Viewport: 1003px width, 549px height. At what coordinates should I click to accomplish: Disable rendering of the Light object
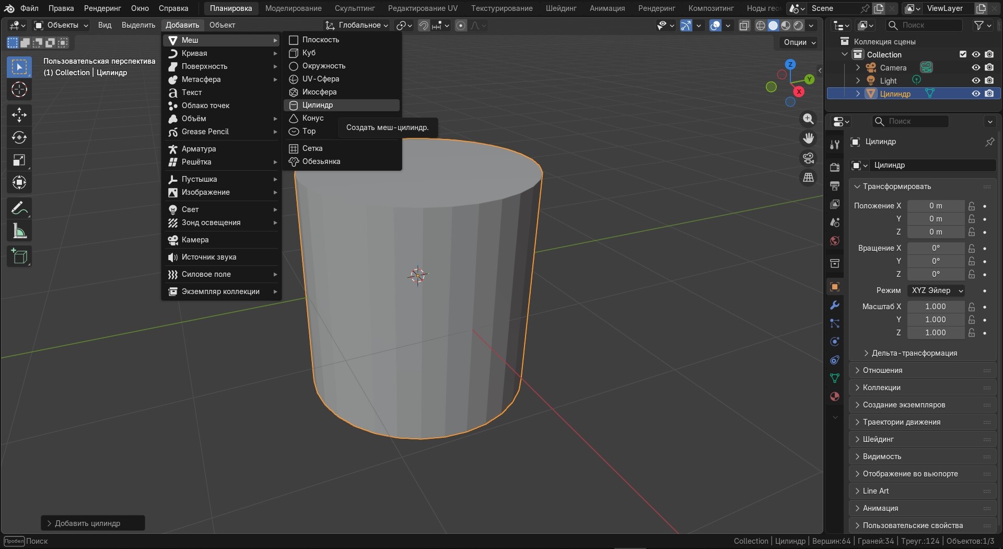(x=989, y=80)
